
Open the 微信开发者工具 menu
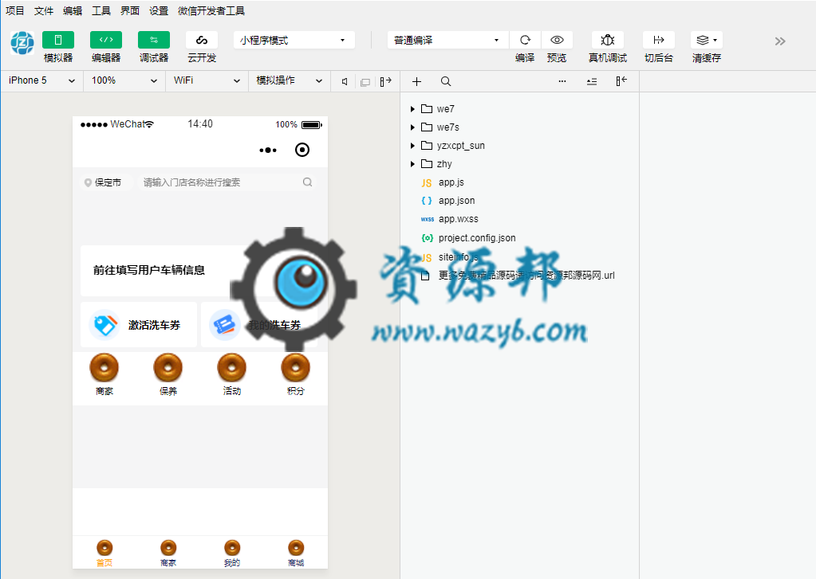(x=211, y=10)
